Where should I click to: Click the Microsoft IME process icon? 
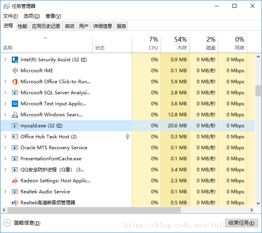click(x=15, y=71)
